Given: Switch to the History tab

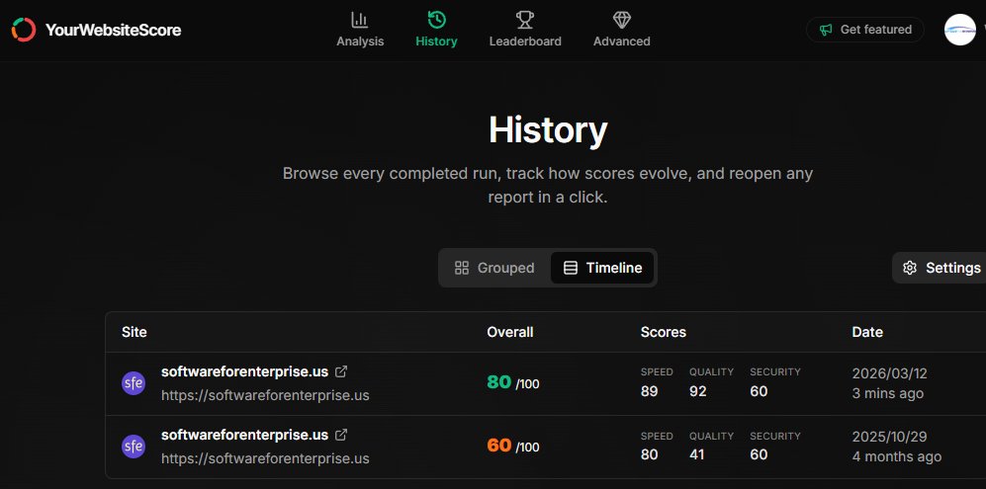Looking at the screenshot, I should [436, 30].
